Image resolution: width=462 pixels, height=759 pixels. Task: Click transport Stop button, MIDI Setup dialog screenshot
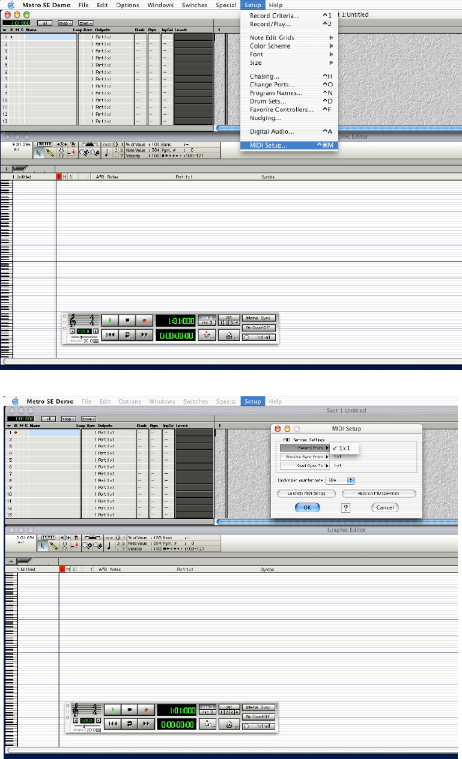(129, 710)
